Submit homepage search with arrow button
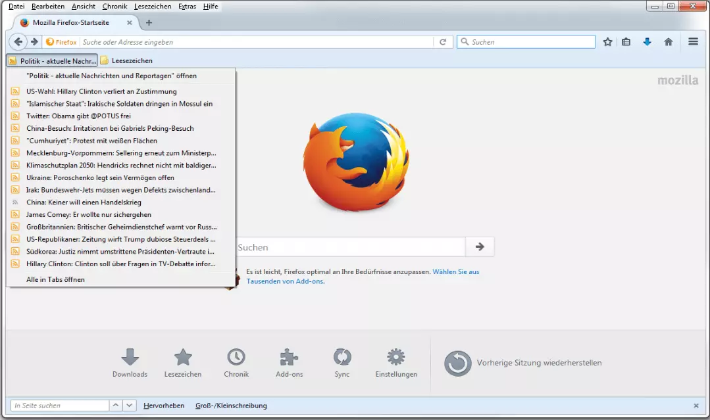The height and width of the screenshot is (420, 710). [x=480, y=247]
